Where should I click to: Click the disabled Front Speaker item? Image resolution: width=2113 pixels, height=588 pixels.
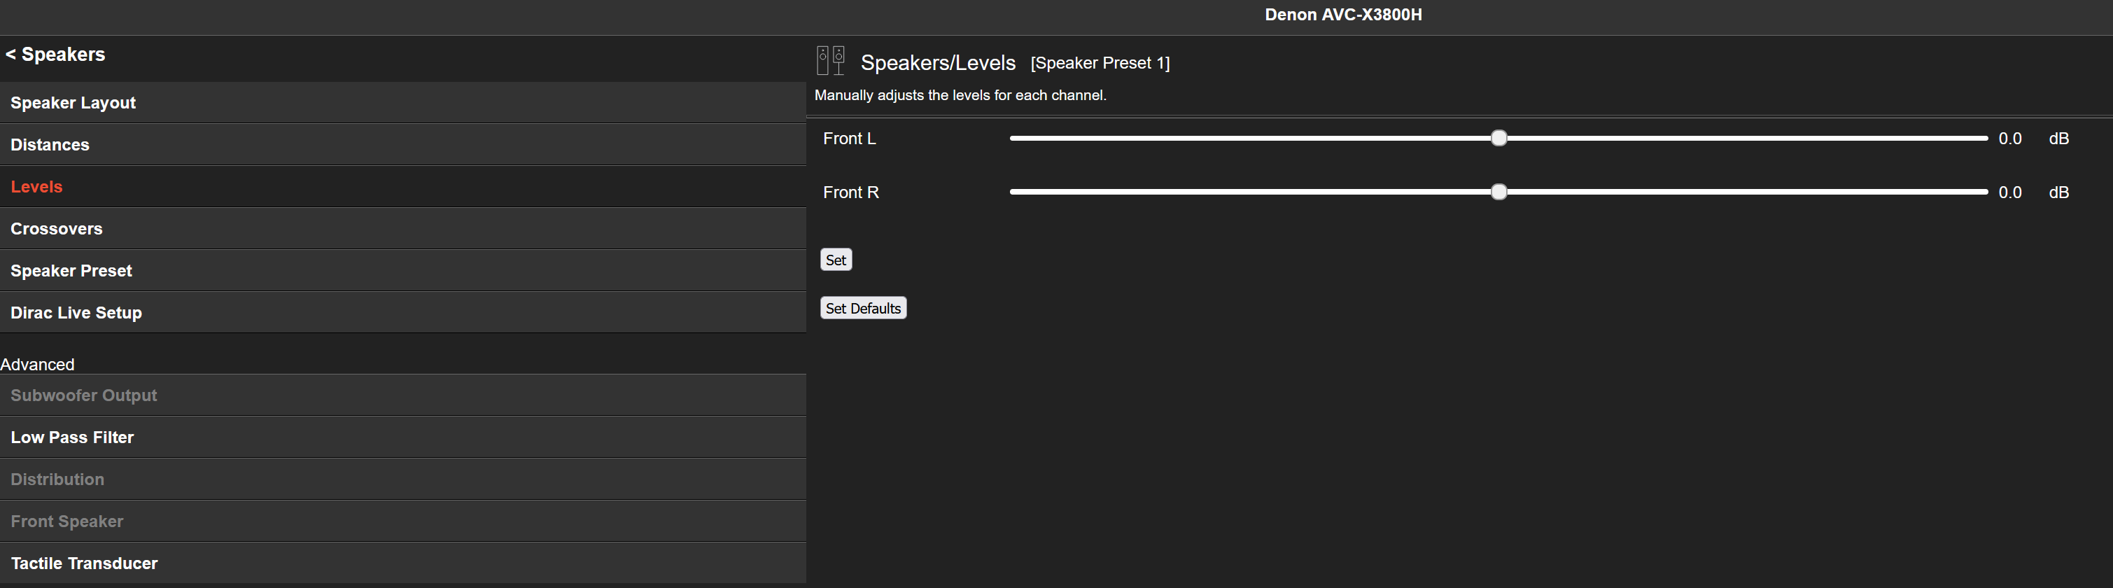402,521
